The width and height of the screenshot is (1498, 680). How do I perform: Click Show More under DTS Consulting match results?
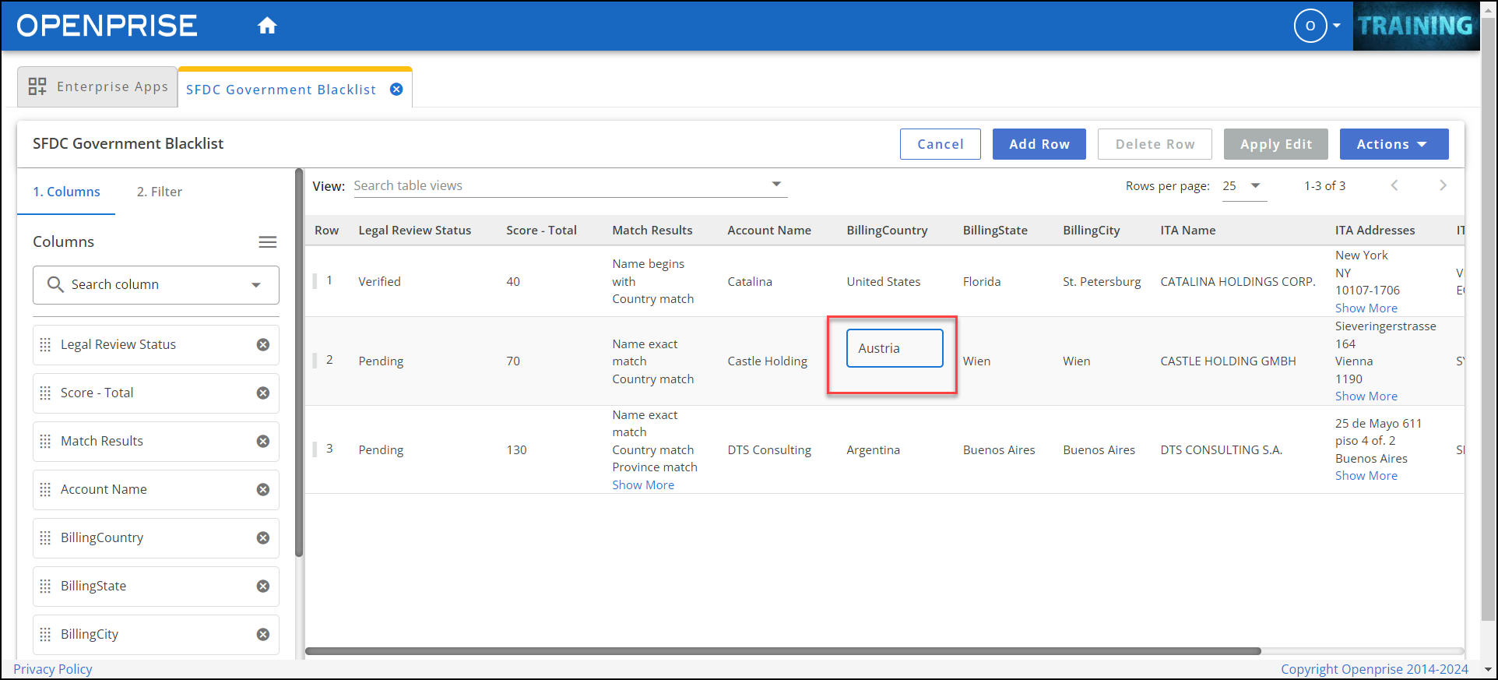click(642, 485)
